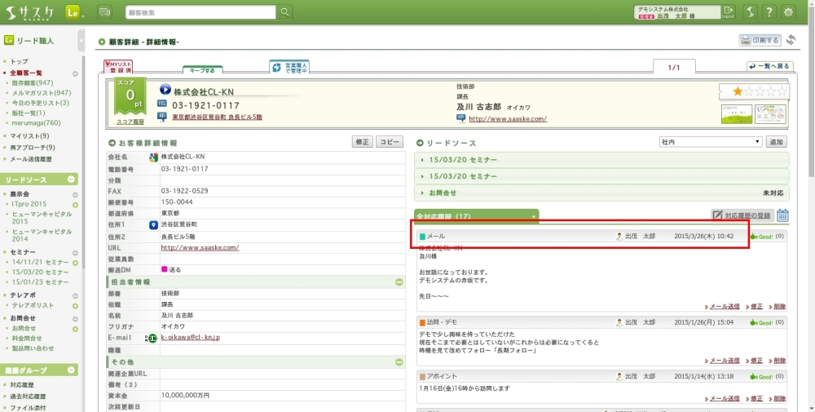Screen dimensions: 815x412
Task: Open the settings gear icon
Action: click(x=788, y=12)
